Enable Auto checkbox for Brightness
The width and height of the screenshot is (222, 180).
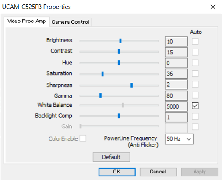[x=195, y=41]
